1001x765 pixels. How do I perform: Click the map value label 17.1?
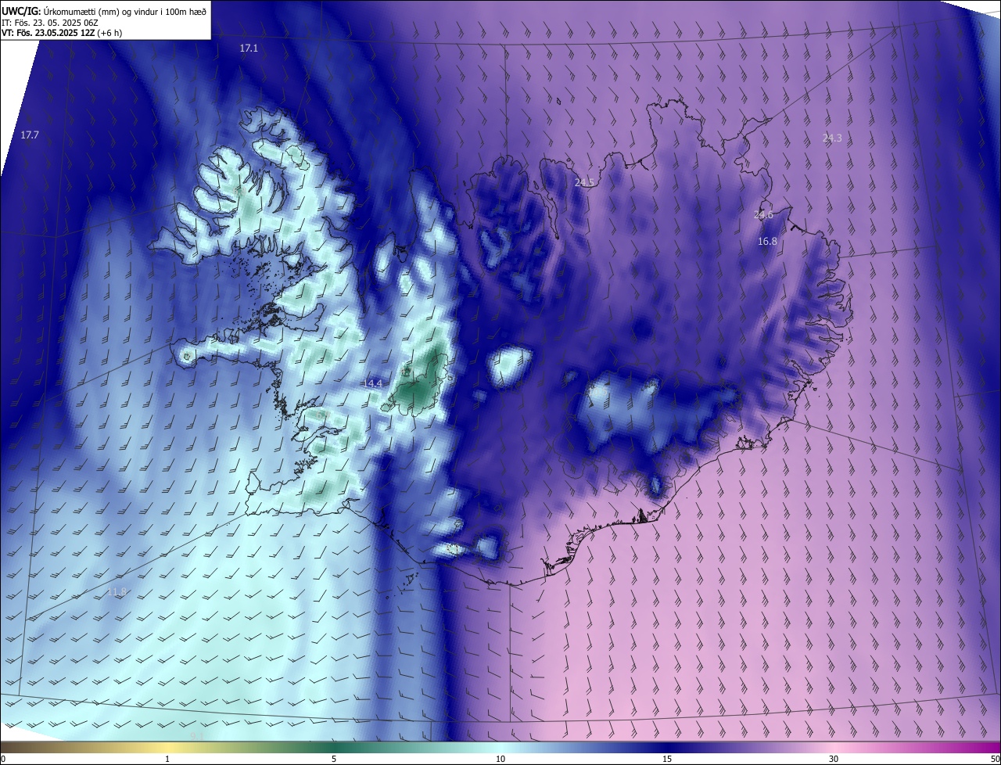[249, 48]
